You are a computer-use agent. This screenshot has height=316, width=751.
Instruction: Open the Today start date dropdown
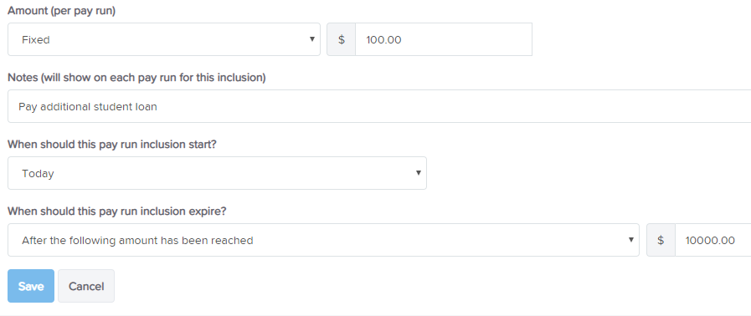pyautogui.click(x=217, y=173)
